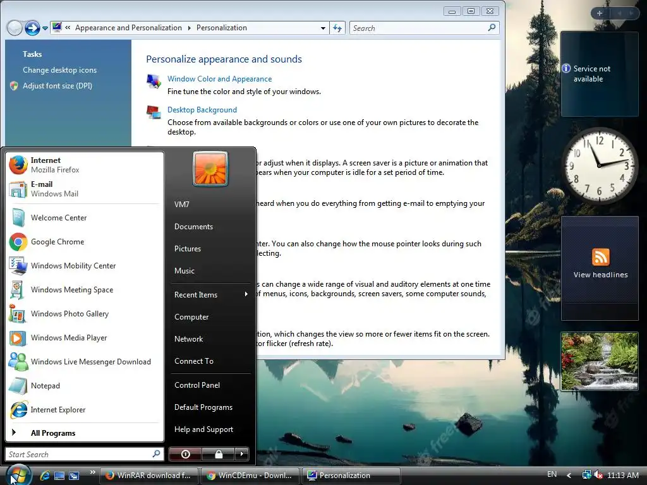Click the Window Color and Appearance icon
The height and width of the screenshot is (485, 647).
154,81
